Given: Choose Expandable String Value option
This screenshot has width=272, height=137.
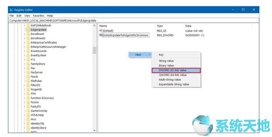Looking at the screenshot, I should point(174,84).
